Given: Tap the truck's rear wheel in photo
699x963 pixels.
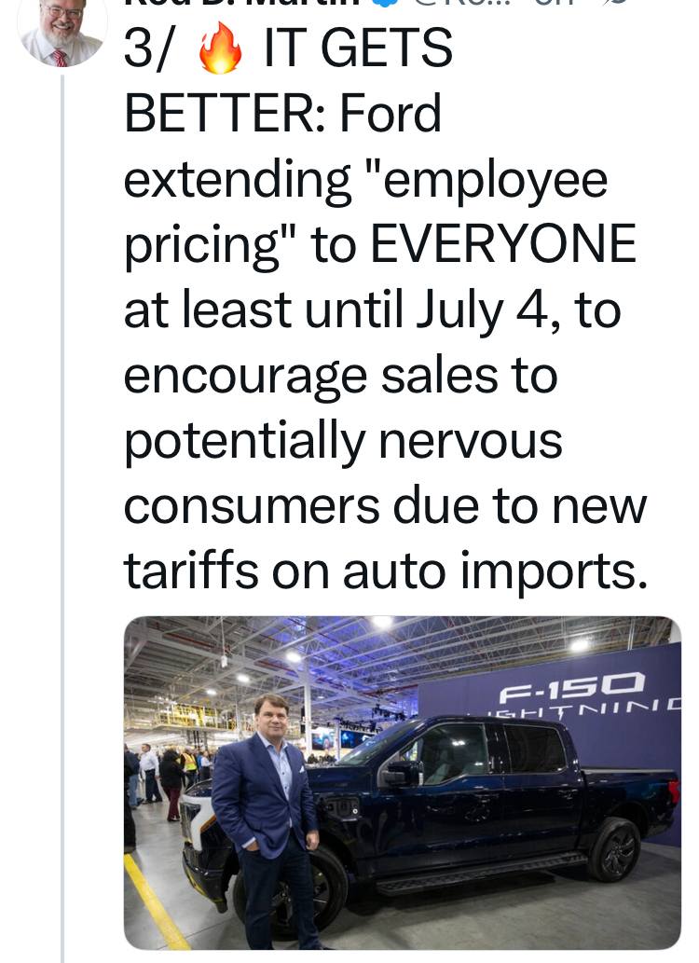Looking at the screenshot, I should pyautogui.click(x=615, y=850).
